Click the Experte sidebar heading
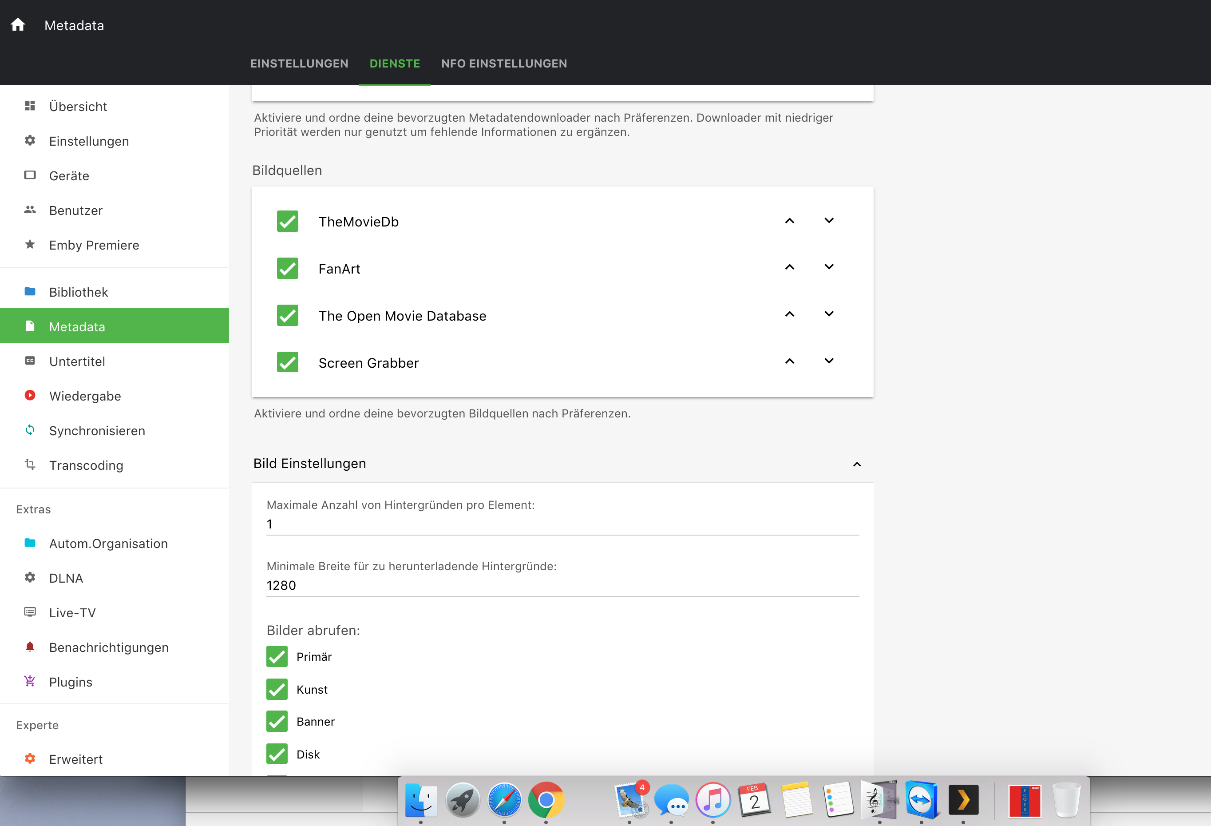 (38, 725)
